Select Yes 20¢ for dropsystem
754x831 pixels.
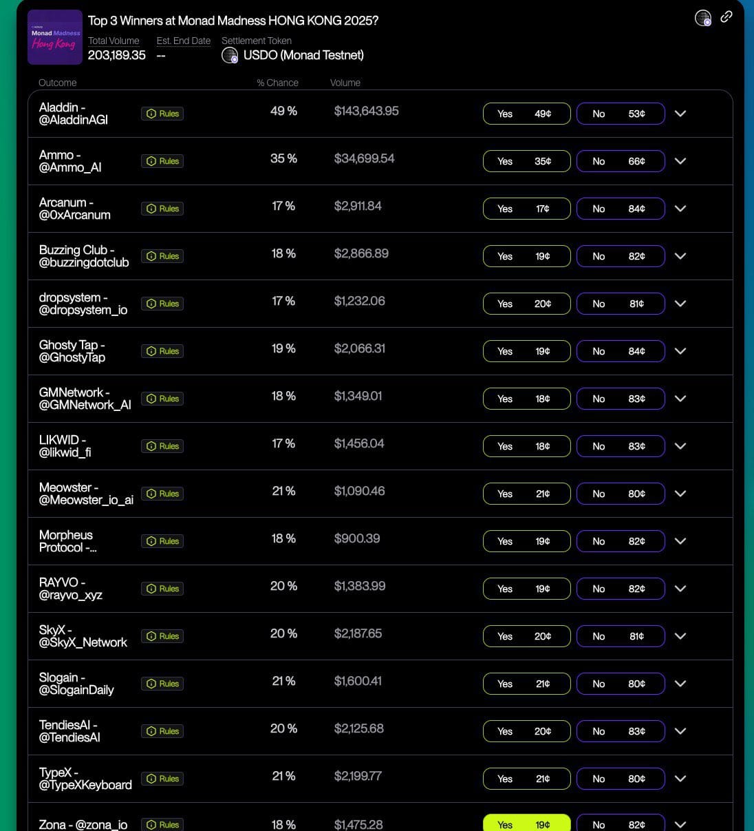tap(527, 304)
